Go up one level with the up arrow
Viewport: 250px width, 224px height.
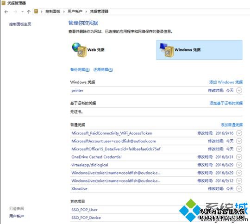tap(29, 12)
